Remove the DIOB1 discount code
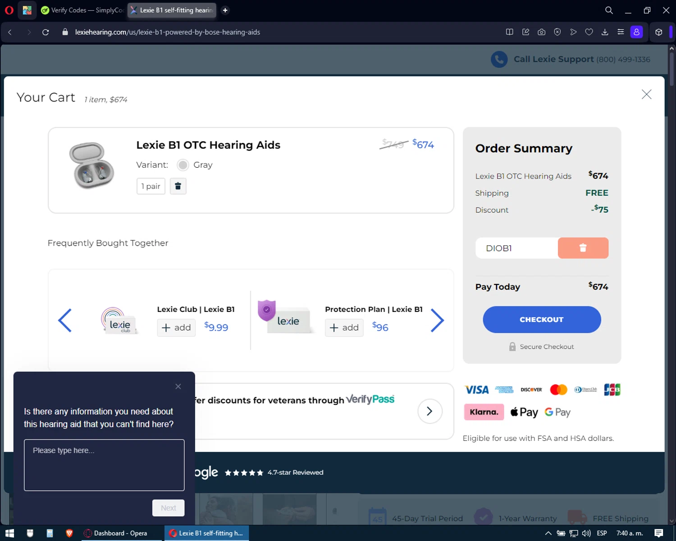 click(583, 248)
